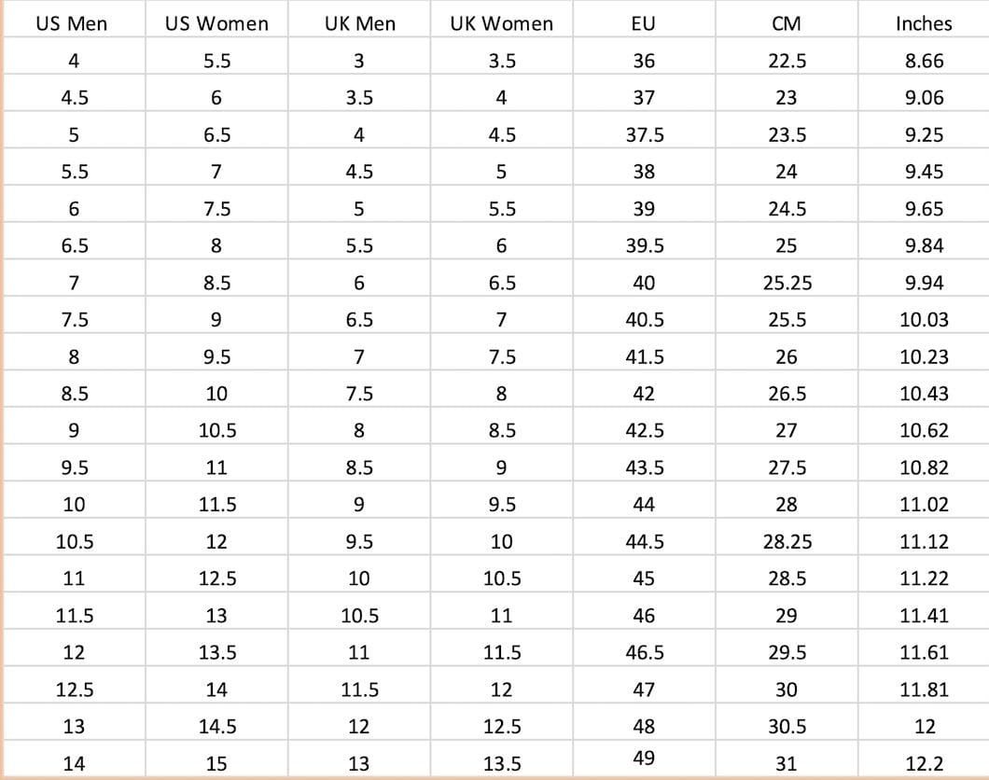The width and height of the screenshot is (989, 780).
Task: Select US Men size 10.5 cell
Action: [73, 541]
